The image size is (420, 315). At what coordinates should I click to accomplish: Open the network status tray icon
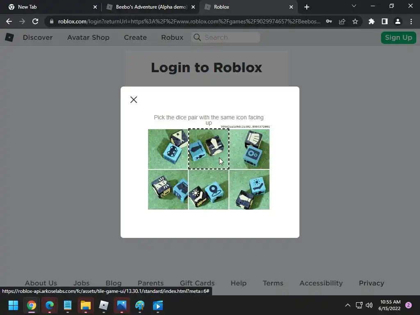[x=359, y=305]
